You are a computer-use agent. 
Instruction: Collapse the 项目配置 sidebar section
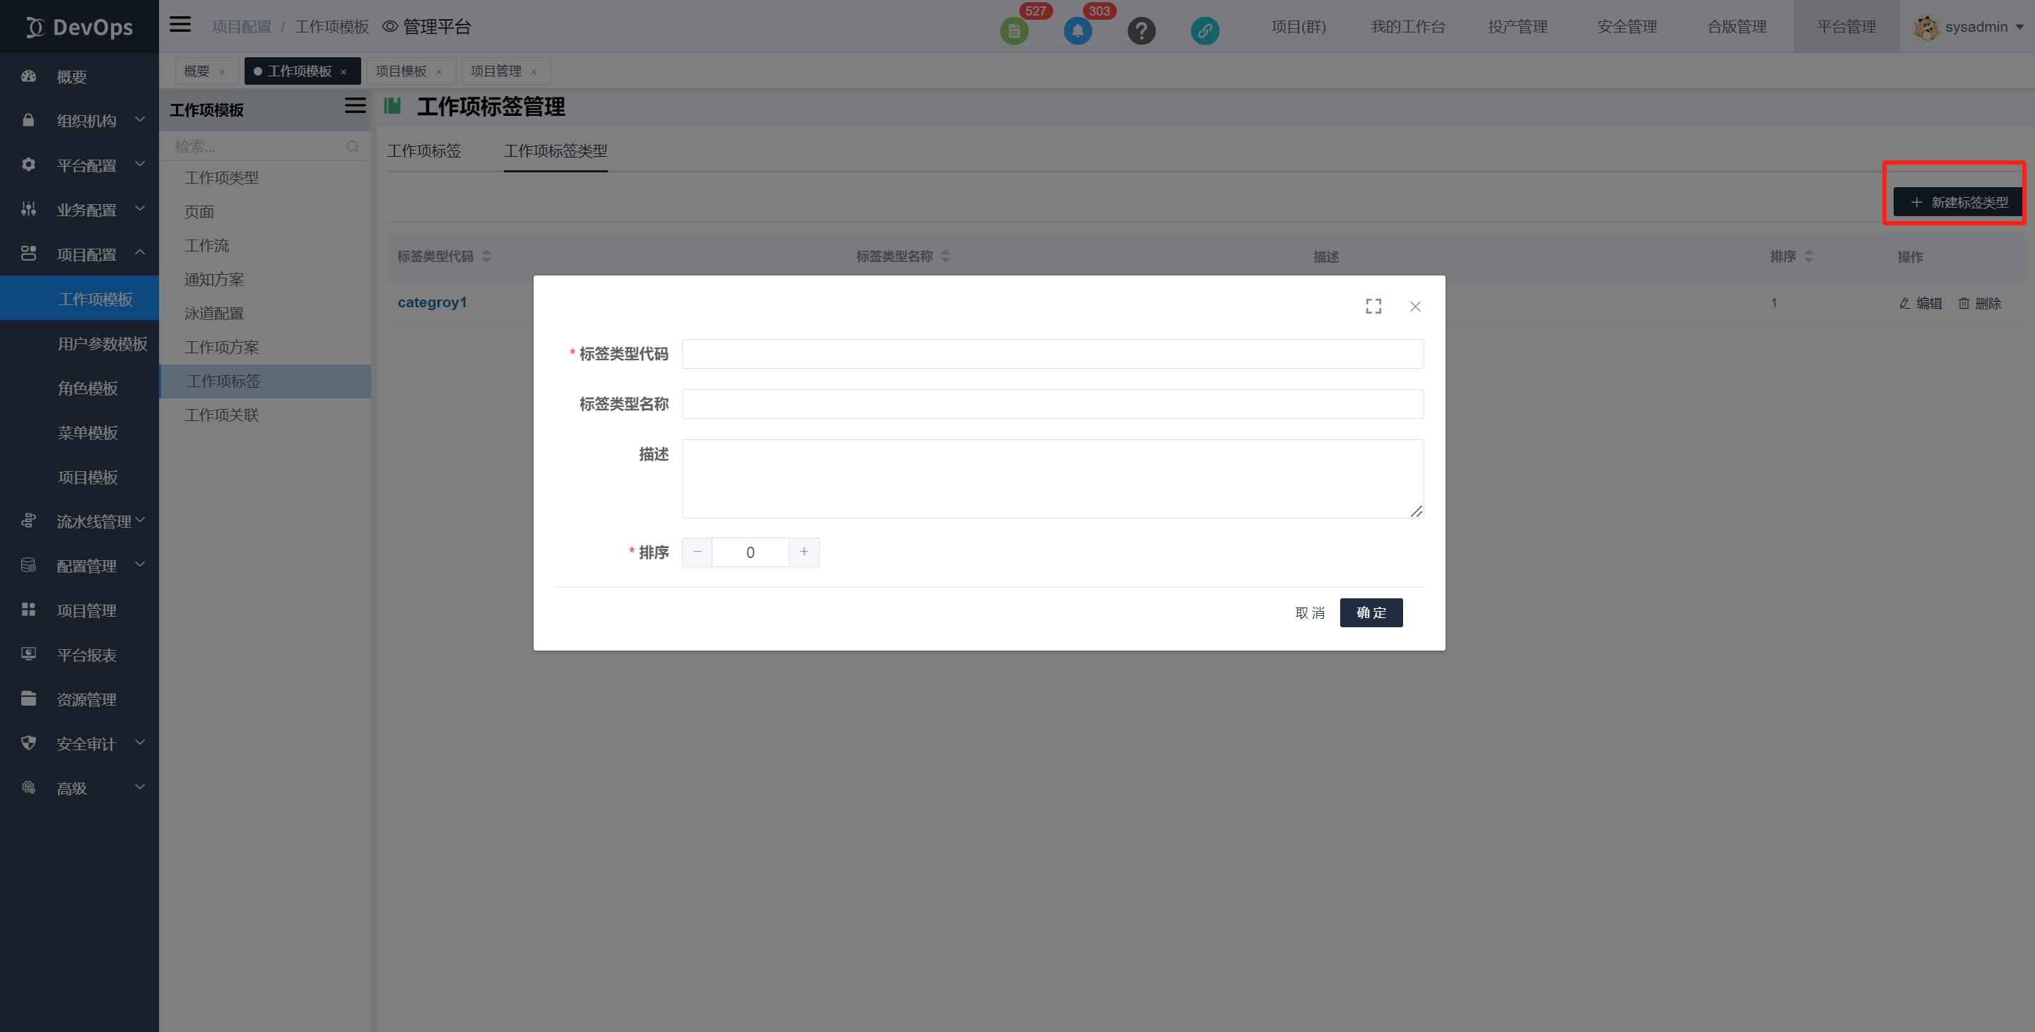point(86,254)
